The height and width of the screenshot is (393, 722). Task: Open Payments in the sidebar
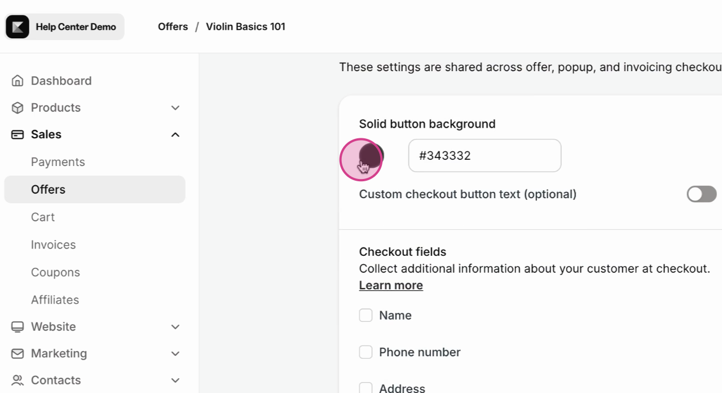click(x=58, y=162)
